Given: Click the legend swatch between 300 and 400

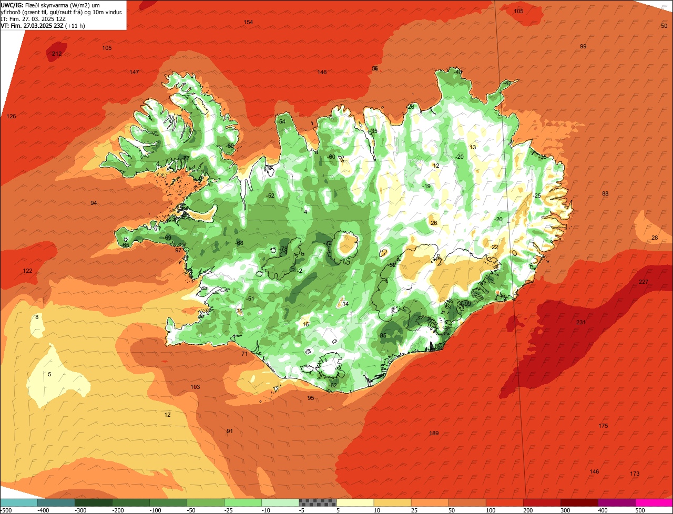Looking at the screenshot, I should click(579, 502).
